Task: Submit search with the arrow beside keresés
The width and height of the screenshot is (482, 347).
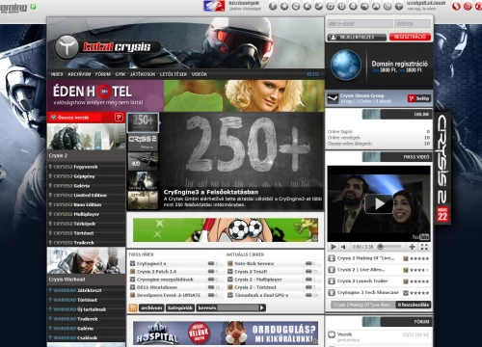Action: (262, 307)
